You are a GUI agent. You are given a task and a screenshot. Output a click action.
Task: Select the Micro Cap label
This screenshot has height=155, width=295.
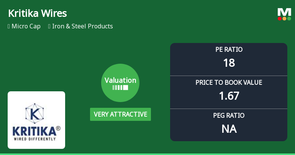26,26
